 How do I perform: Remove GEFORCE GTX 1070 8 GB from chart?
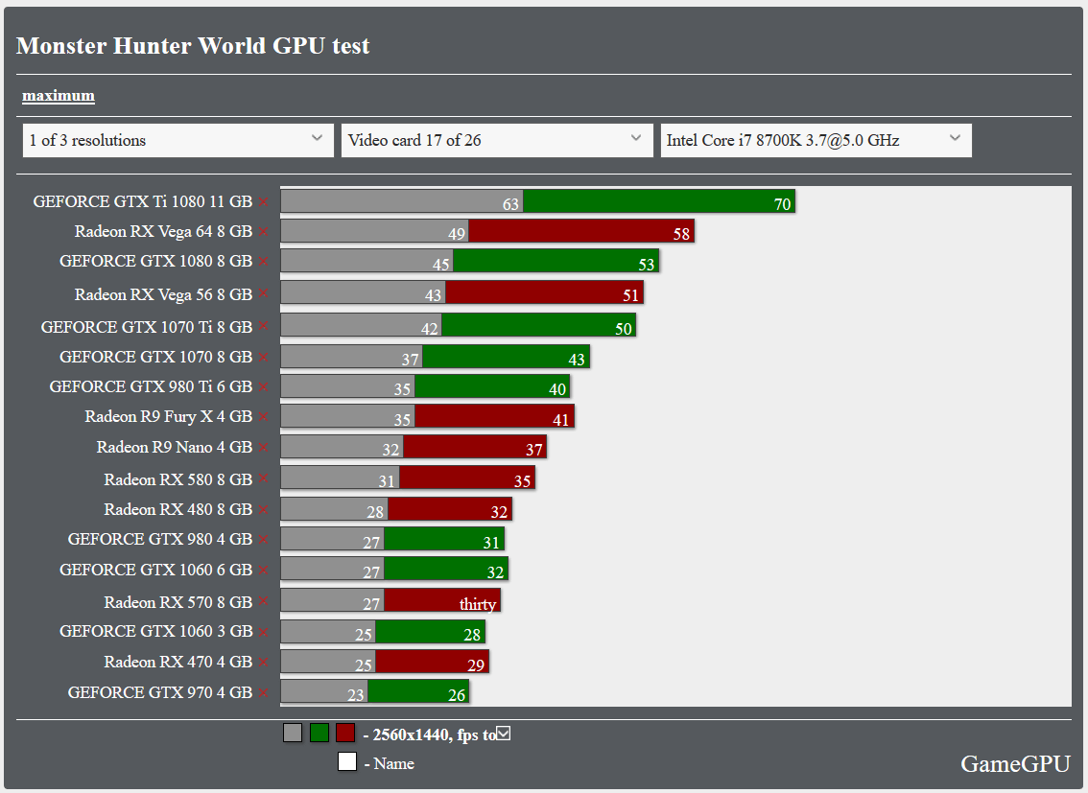pyautogui.click(x=264, y=357)
